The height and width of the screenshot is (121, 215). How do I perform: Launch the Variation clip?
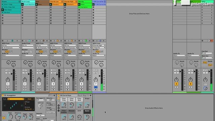pyautogui.click(x=79, y=7)
